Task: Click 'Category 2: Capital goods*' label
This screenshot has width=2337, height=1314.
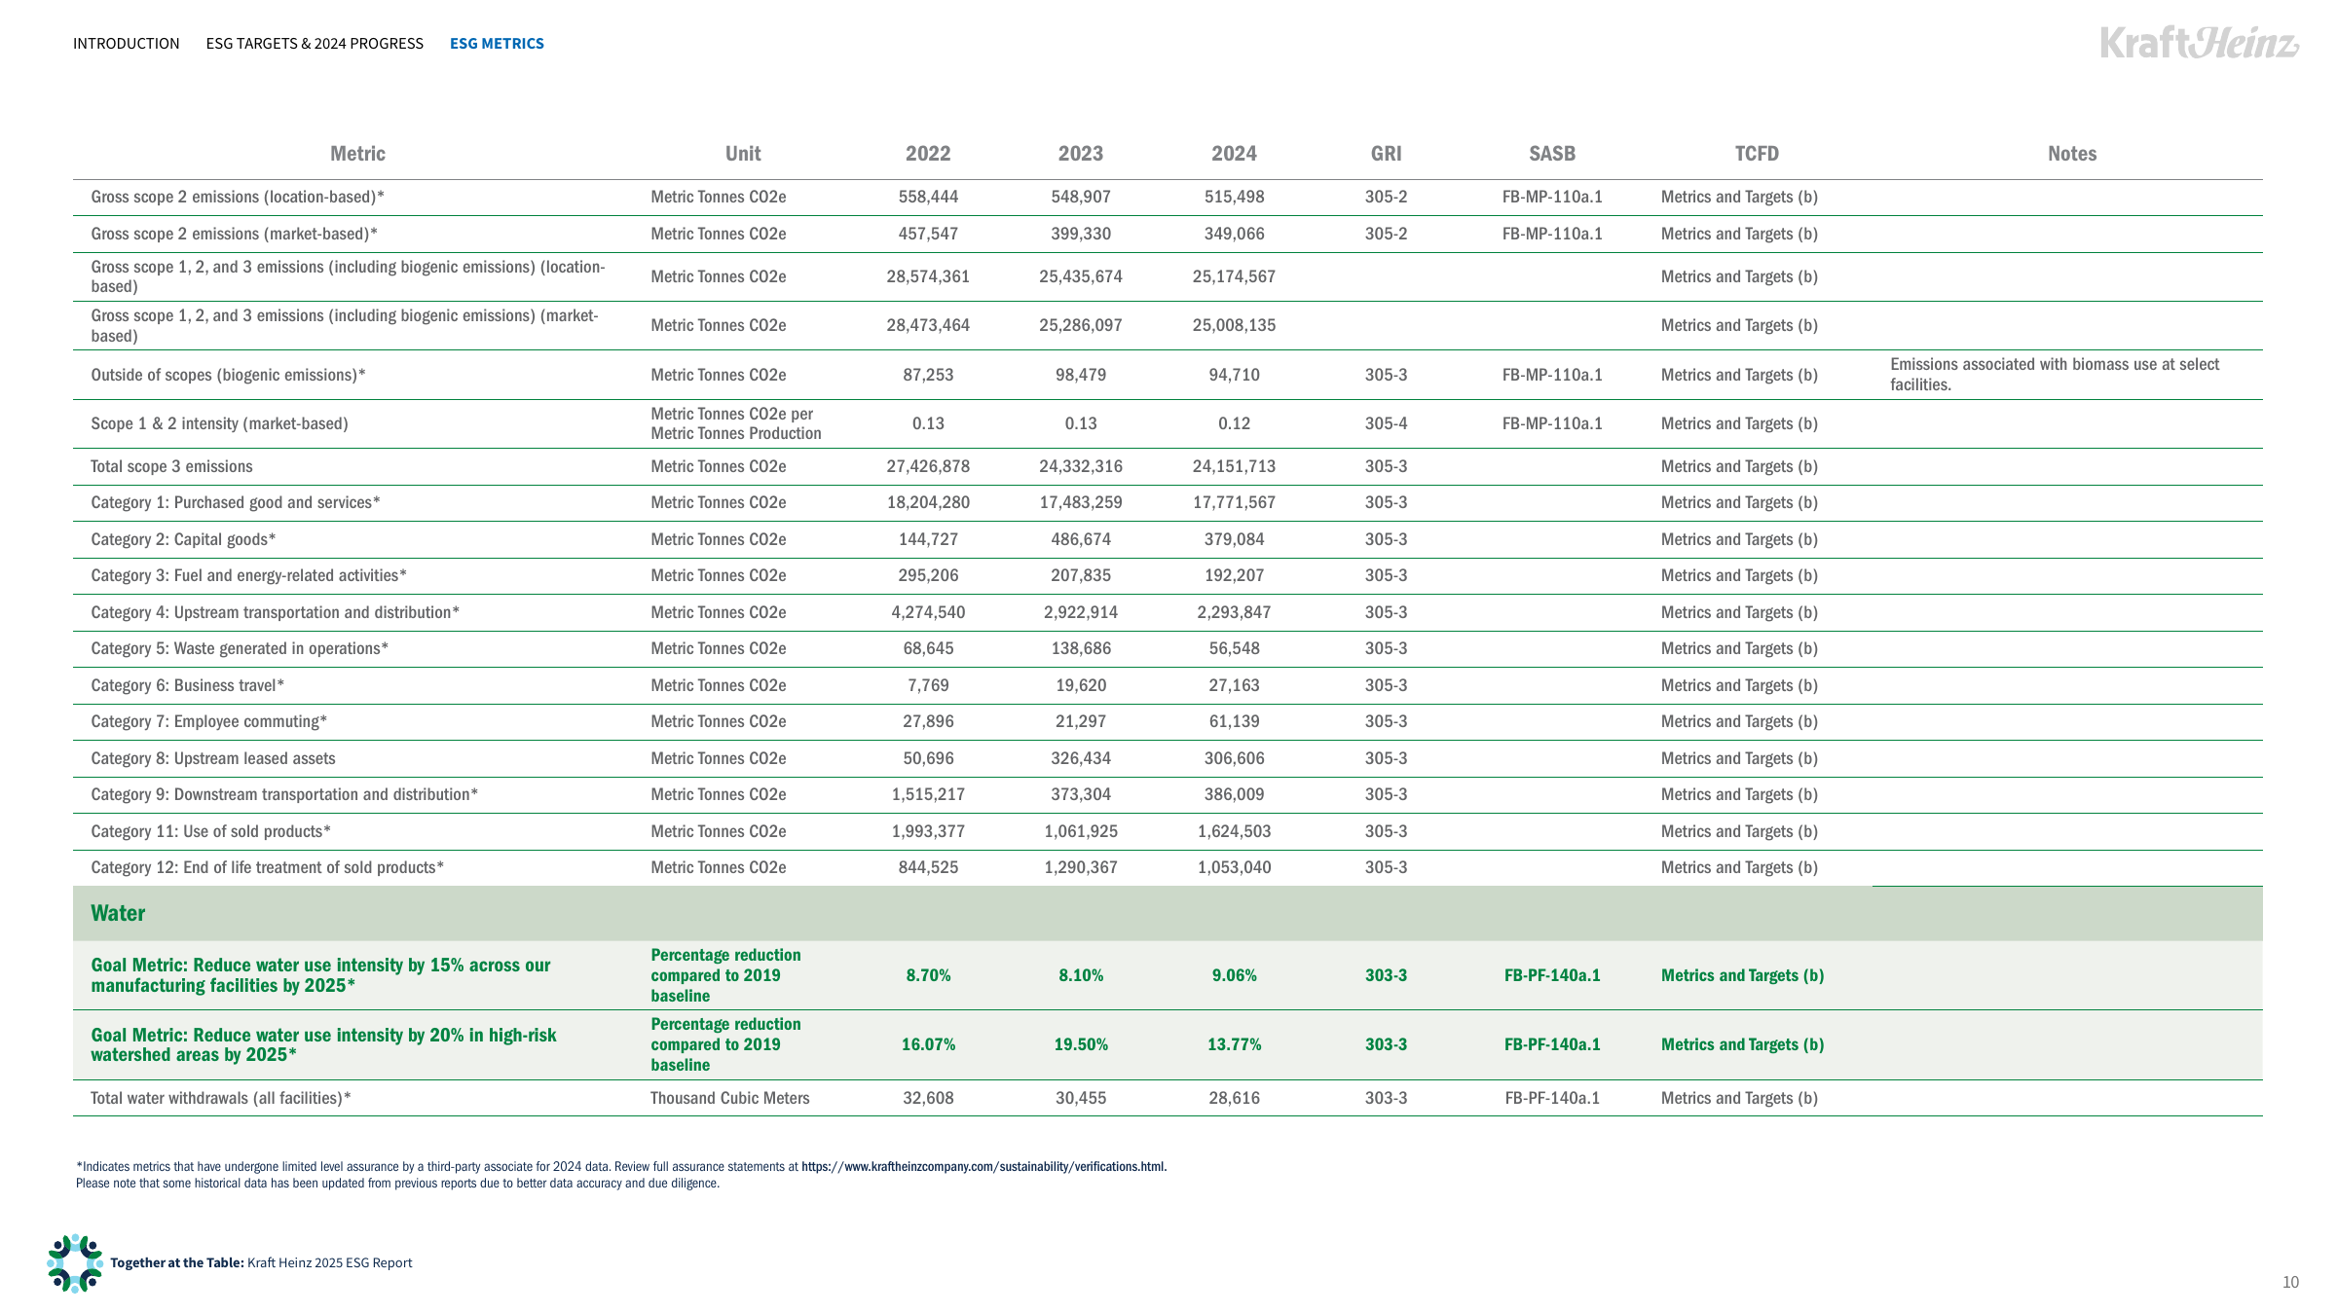Action: click(183, 539)
